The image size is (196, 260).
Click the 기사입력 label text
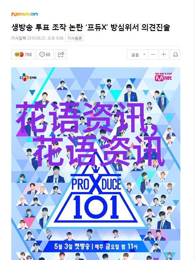pos(19,38)
